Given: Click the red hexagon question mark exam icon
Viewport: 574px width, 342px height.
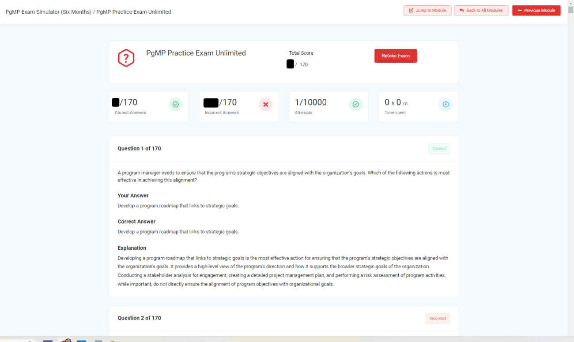Looking at the screenshot, I should pyautogui.click(x=126, y=58).
